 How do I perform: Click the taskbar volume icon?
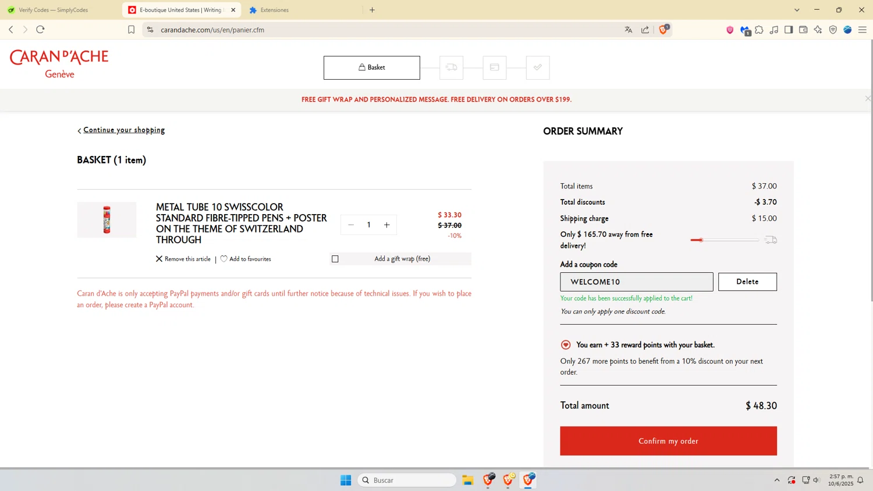pyautogui.click(x=817, y=480)
